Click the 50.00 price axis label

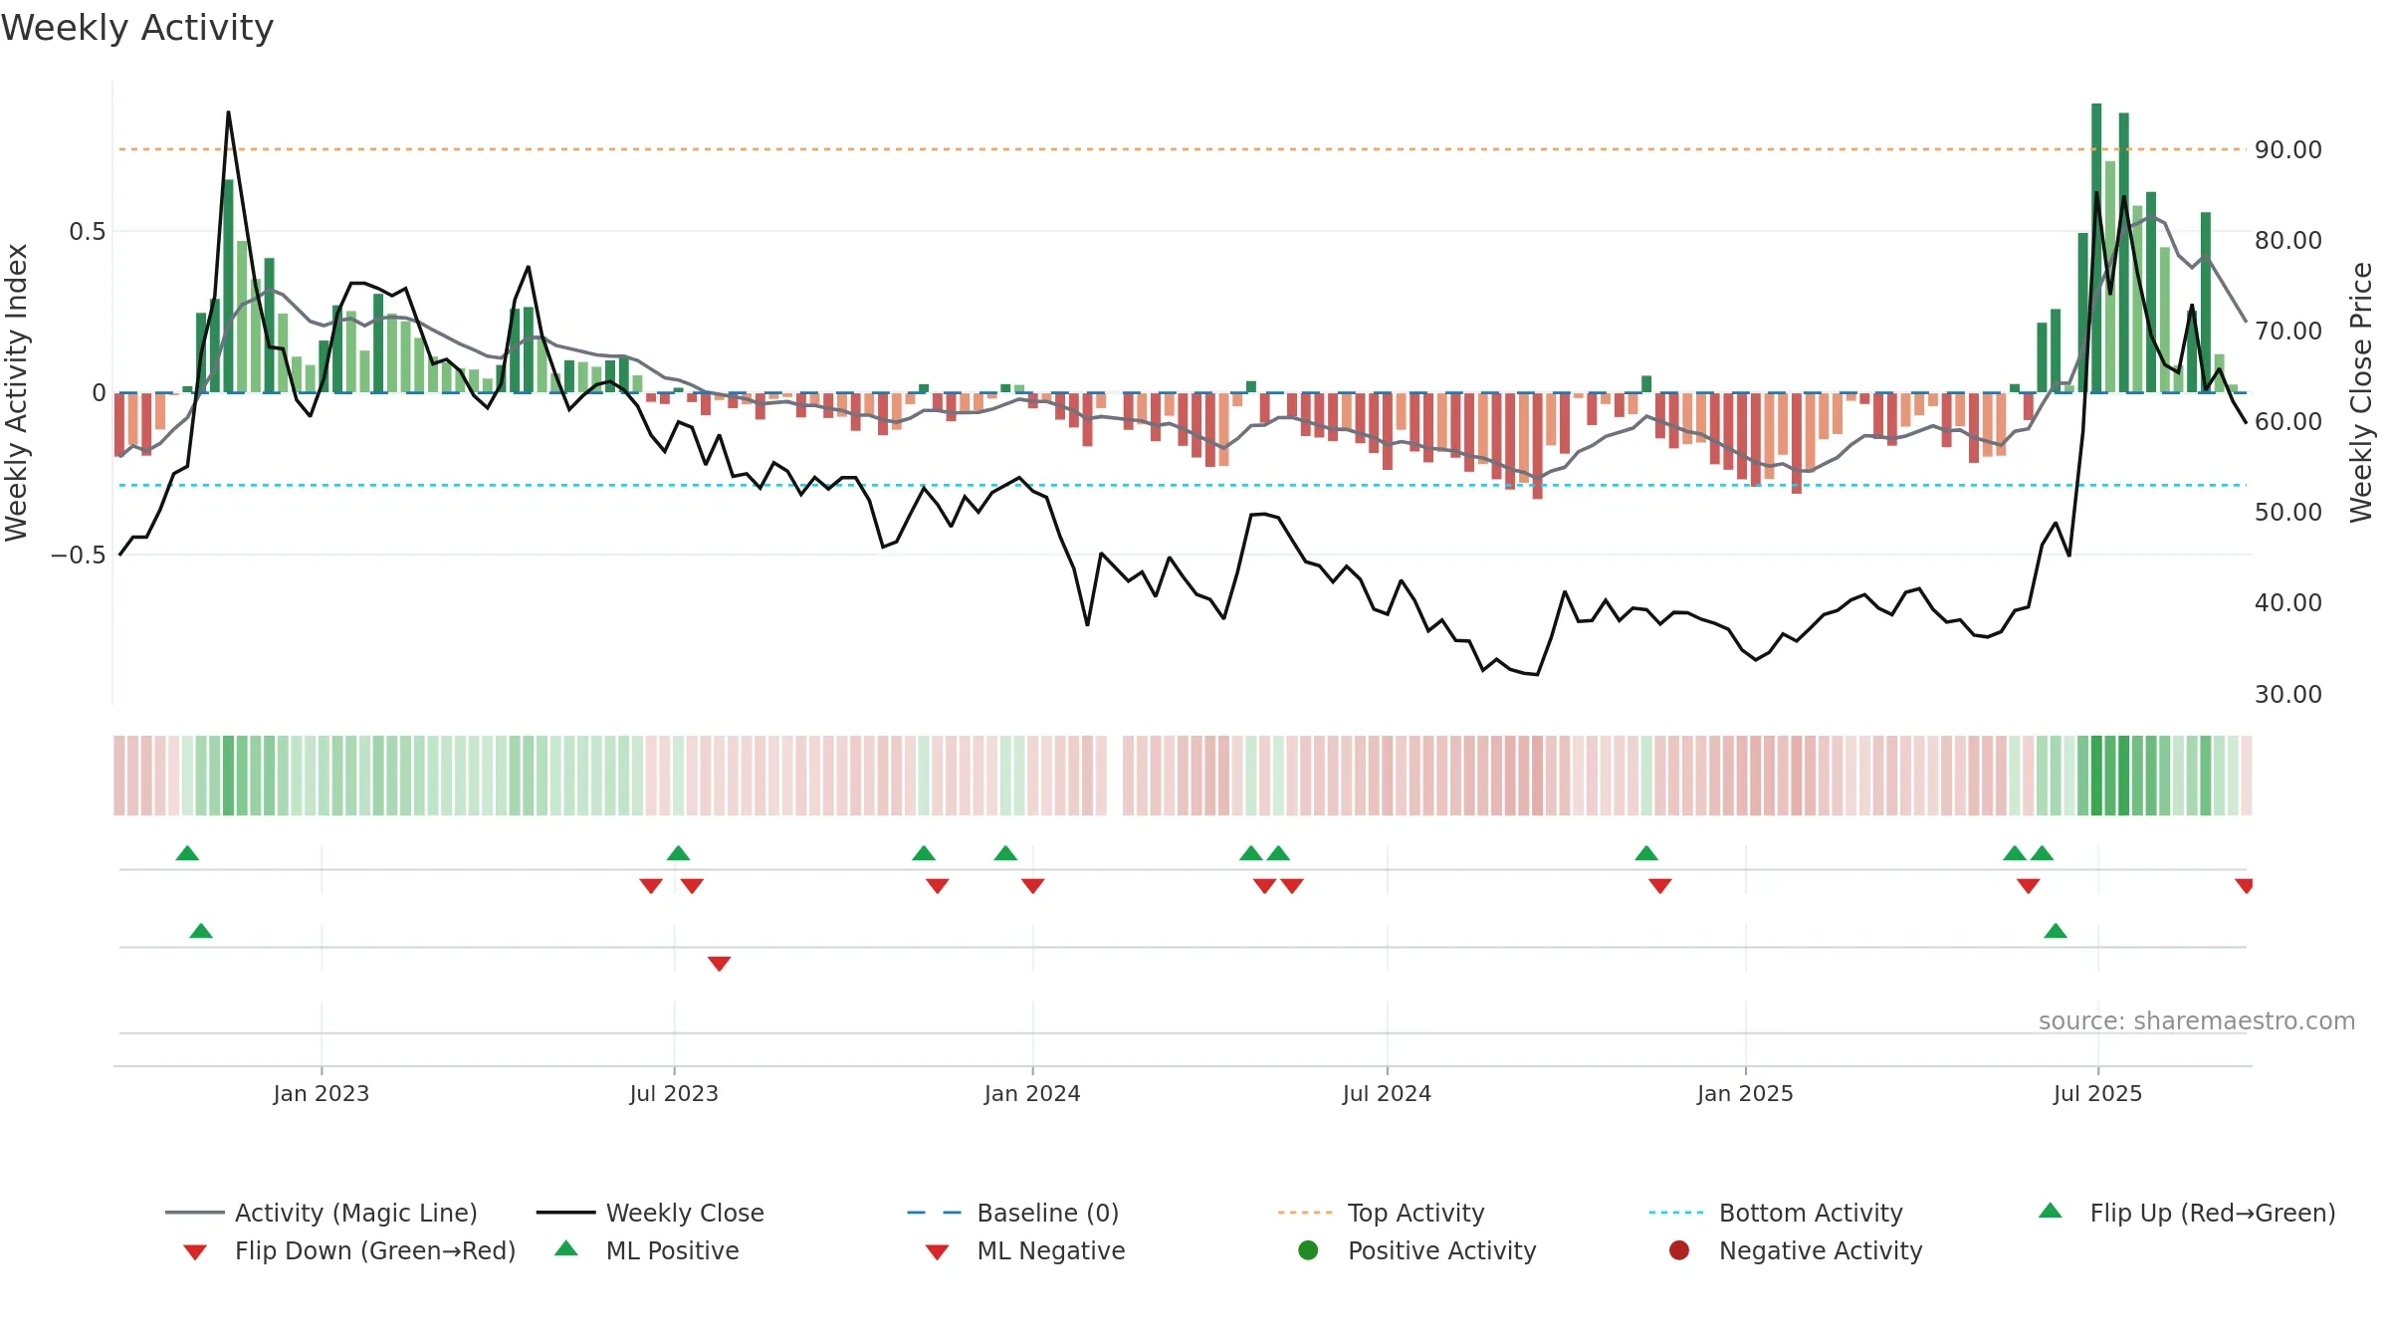pos(2288,513)
